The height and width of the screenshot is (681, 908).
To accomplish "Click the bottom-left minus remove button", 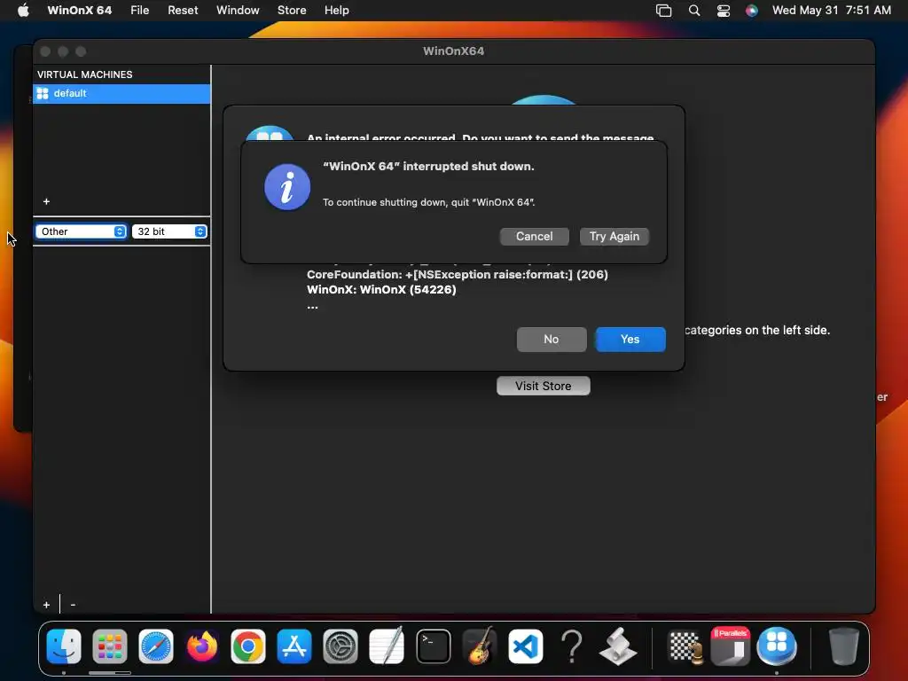I will tap(73, 605).
